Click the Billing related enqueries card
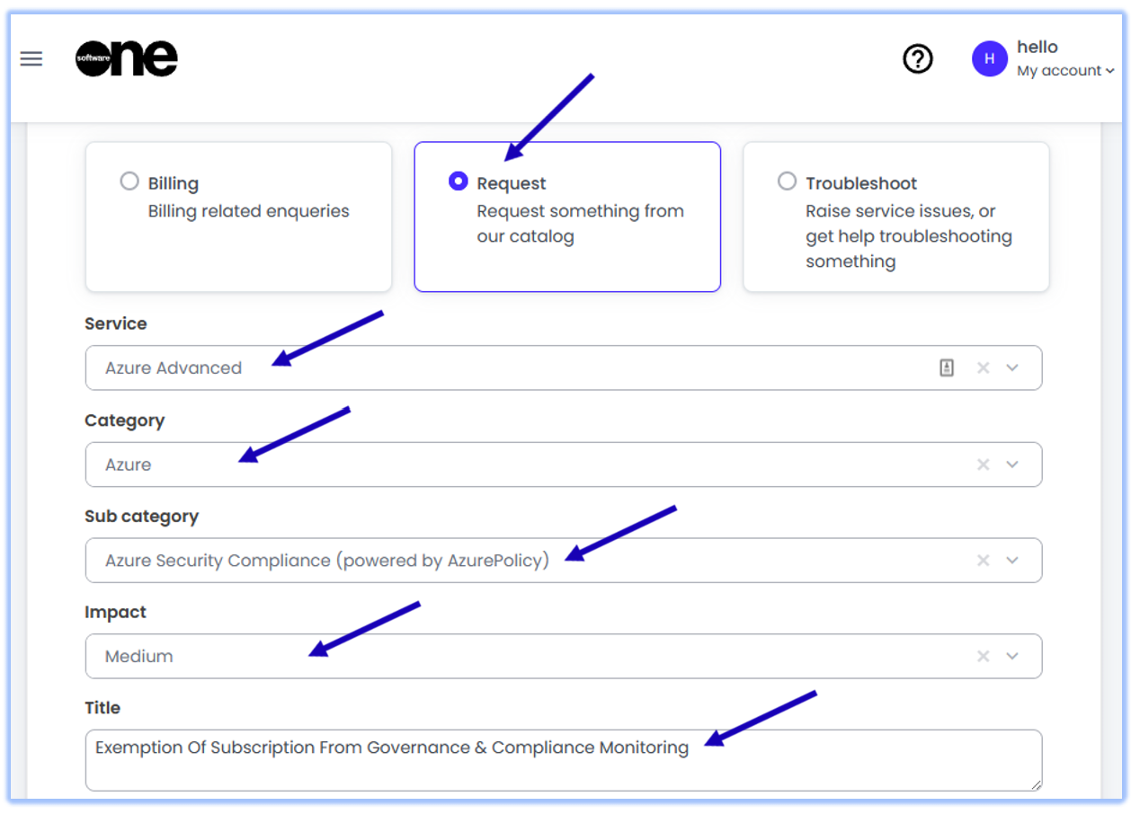Screen dimensions: 1140x814 point(248,212)
